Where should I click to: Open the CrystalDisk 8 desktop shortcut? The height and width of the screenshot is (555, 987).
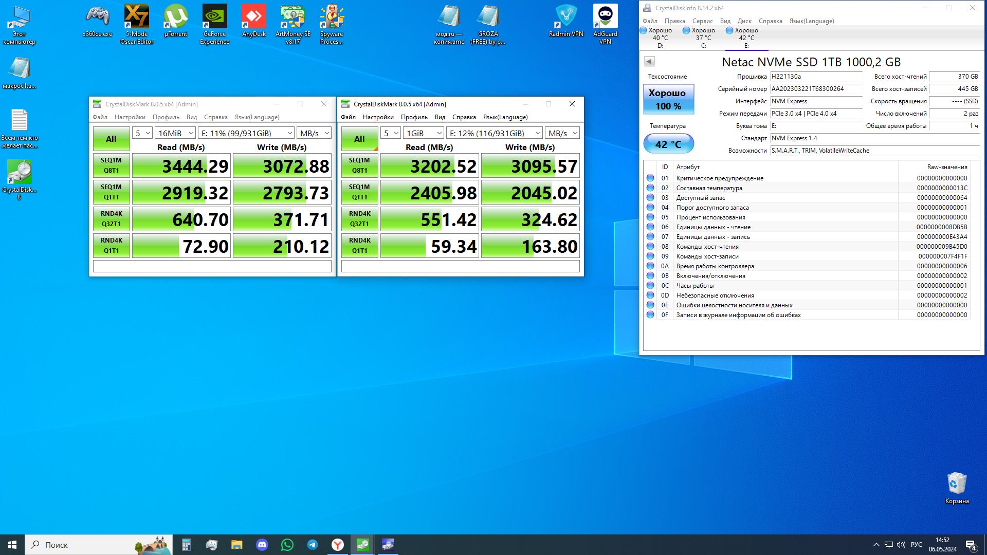20,179
